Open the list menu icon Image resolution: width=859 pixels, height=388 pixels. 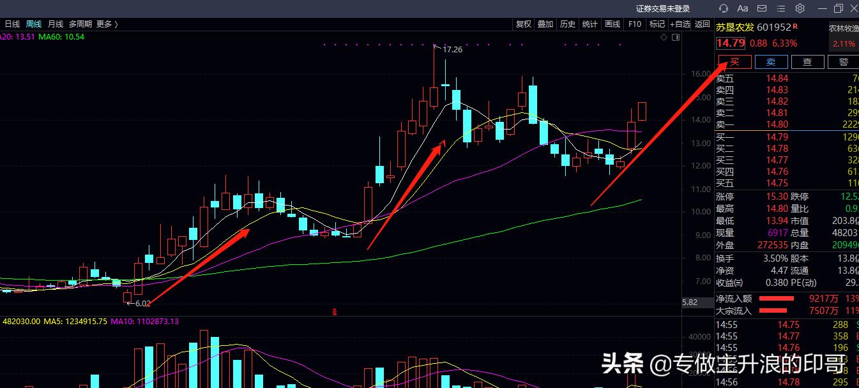click(x=780, y=8)
